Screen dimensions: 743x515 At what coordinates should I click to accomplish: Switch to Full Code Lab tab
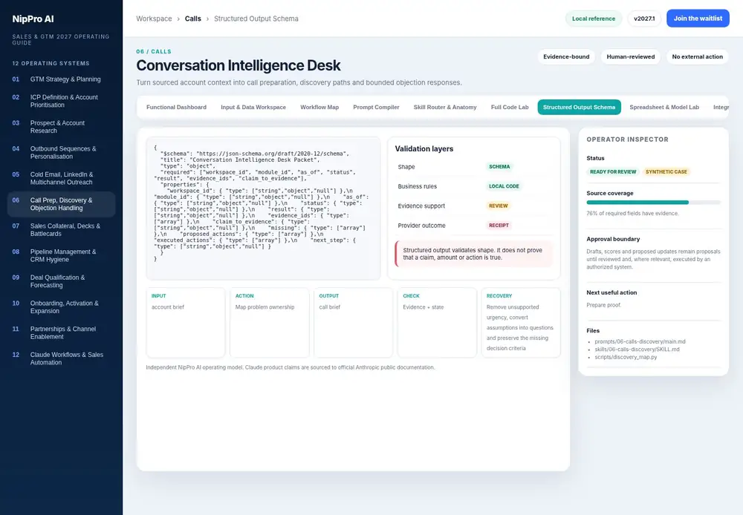tap(510, 107)
